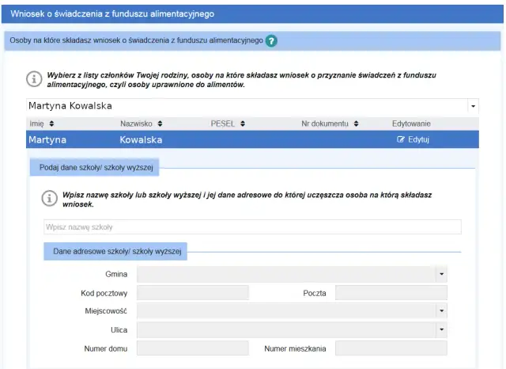Expand the Gmina dropdown list

click(x=441, y=274)
